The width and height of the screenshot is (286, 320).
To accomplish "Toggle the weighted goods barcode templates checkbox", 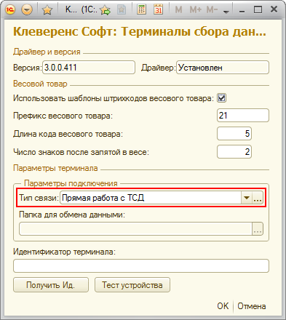I will (221, 98).
